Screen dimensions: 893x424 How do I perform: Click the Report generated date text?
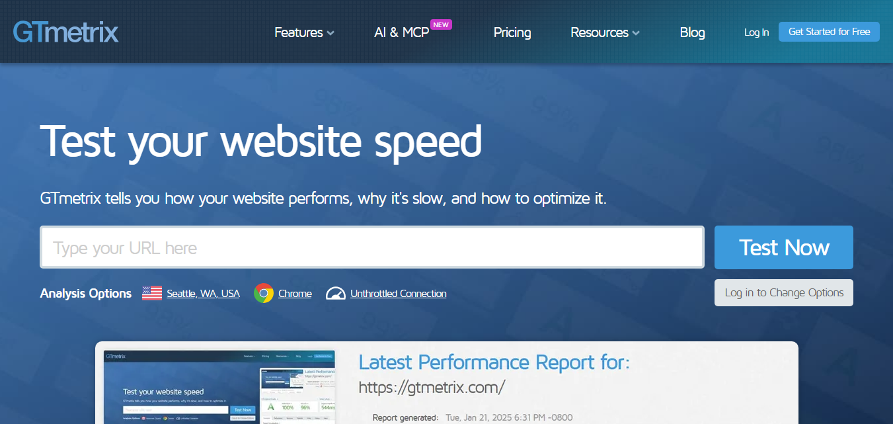pyautogui.click(x=509, y=417)
